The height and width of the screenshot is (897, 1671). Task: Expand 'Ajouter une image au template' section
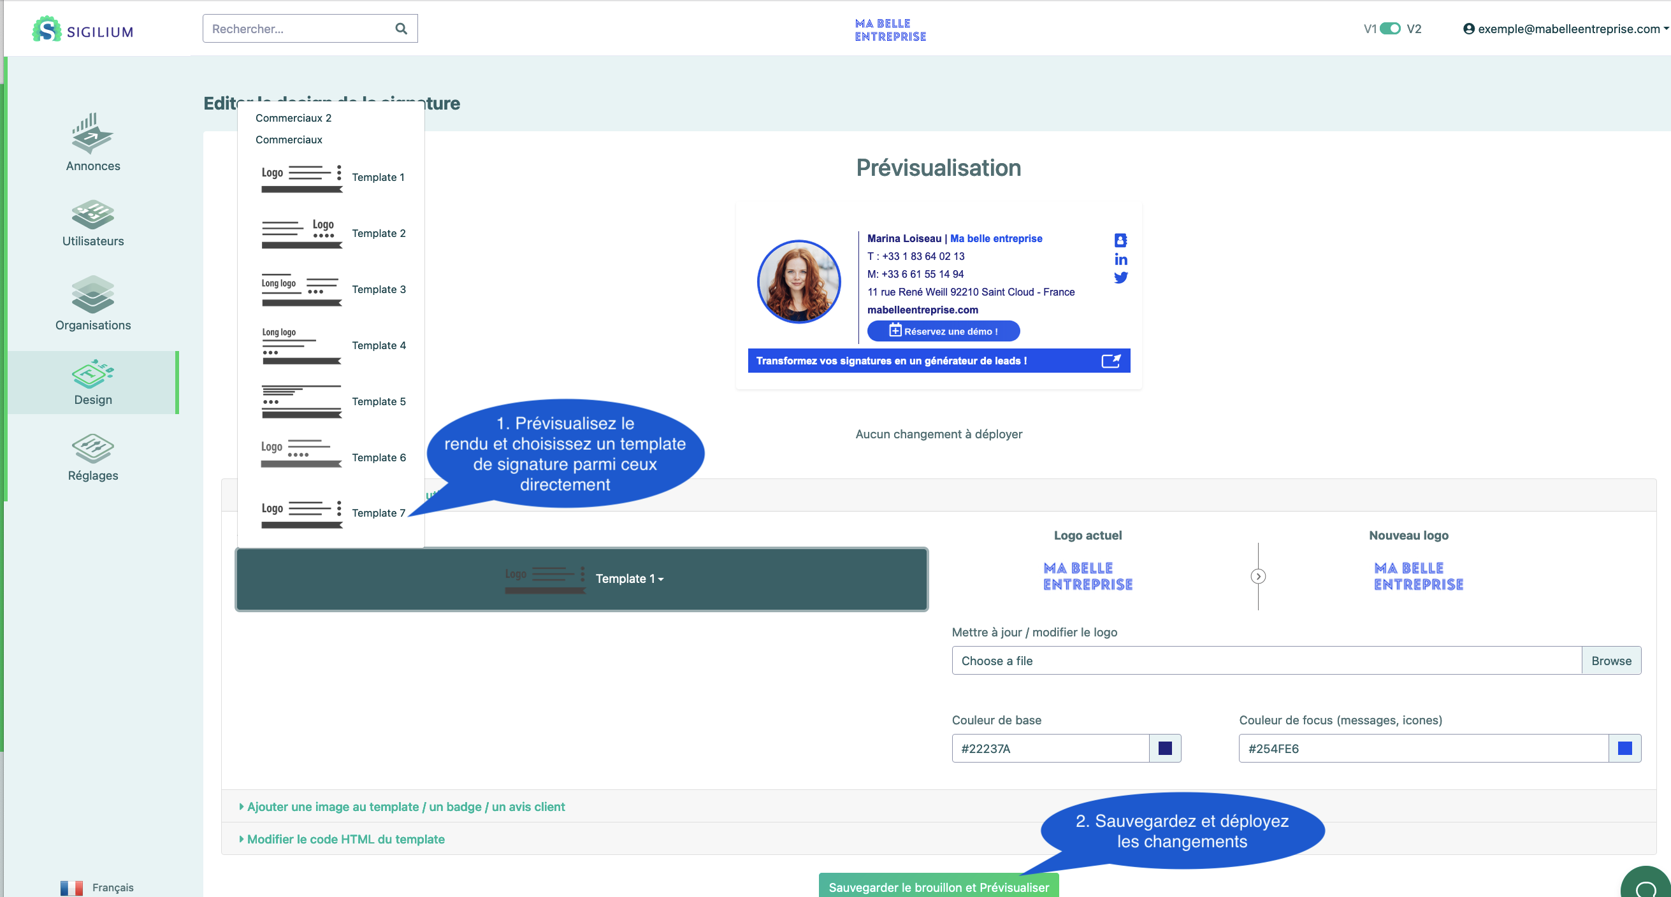coord(405,806)
